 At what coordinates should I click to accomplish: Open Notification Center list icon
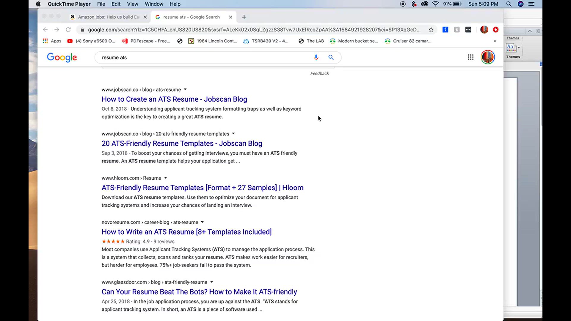click(x=531, y=4)
